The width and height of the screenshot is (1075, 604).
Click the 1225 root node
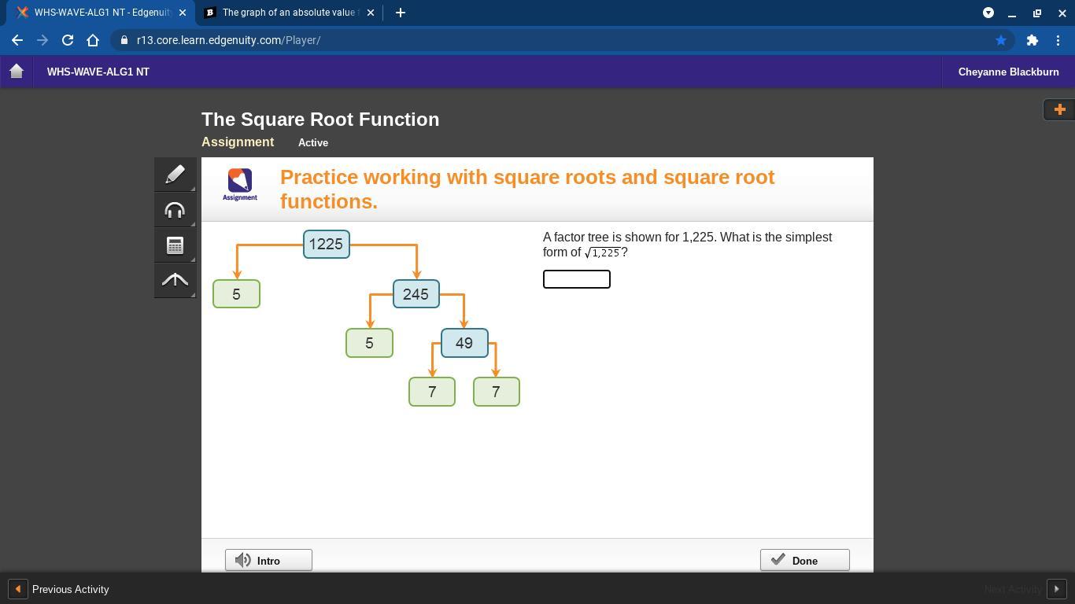coord(327,244)
